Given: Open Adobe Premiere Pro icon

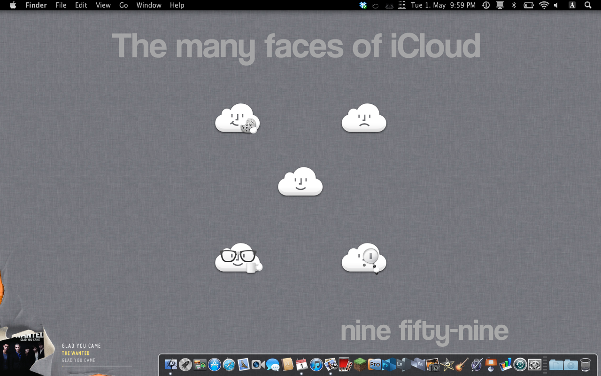Looking at the screenshot, I should (x=374, y=364).
